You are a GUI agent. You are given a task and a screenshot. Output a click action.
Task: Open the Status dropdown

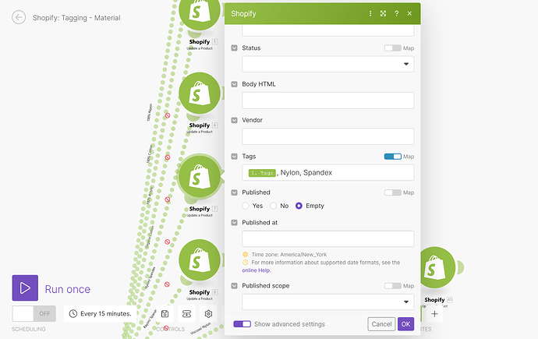[x=328, y=64]
